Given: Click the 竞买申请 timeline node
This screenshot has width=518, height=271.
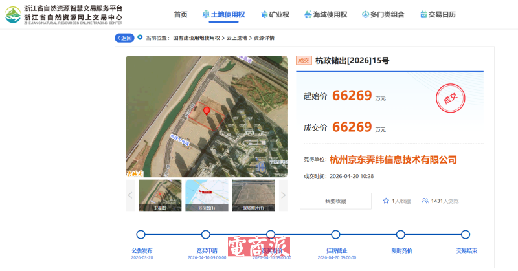Looking at the screenshot, I should (205, 235).
